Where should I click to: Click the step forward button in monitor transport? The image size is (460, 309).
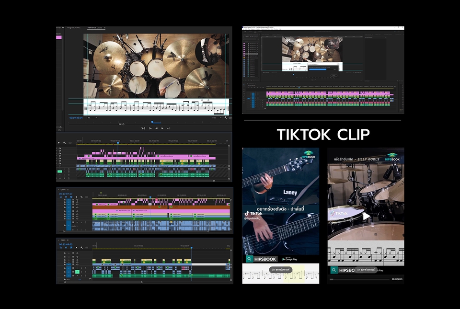162,128
